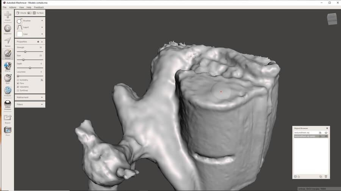This screenshot has width=341, height=191.
Task: Click the Volume mode icon
Action: (18, 13)
